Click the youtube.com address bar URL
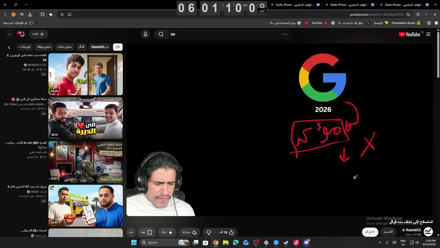Screen dimensions: 440x248 click(x=376, y=14)
